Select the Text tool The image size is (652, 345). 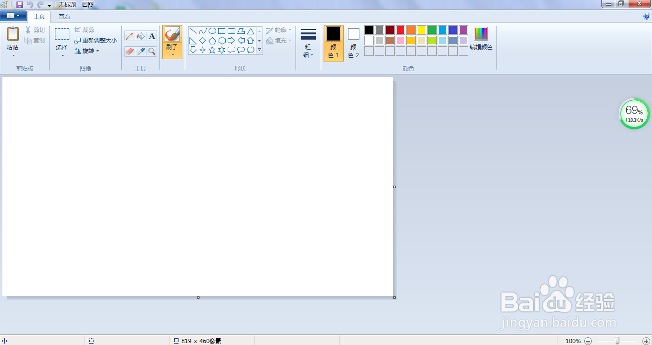(x=152, y=36)
